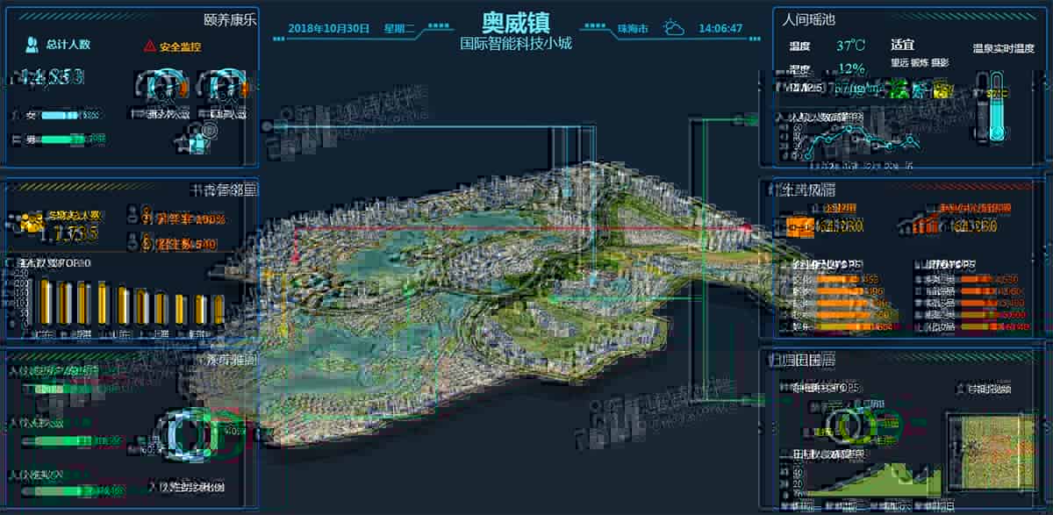The width and height of the screenshot is (1053, 515).
Task: Click the 总计人数 people icon
Action: point(32,44)
